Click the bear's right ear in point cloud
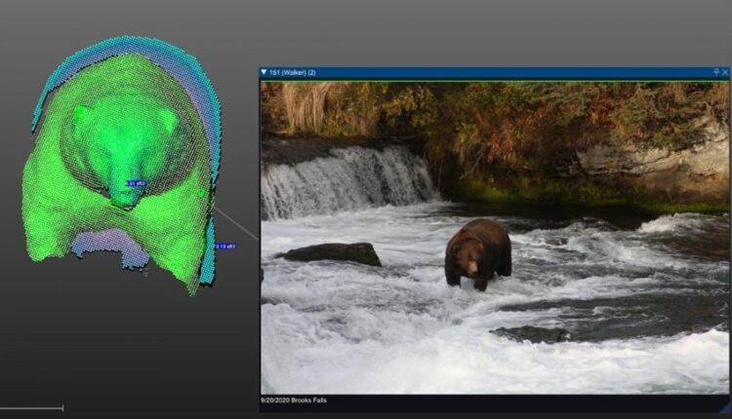 [x=168, y=117]
